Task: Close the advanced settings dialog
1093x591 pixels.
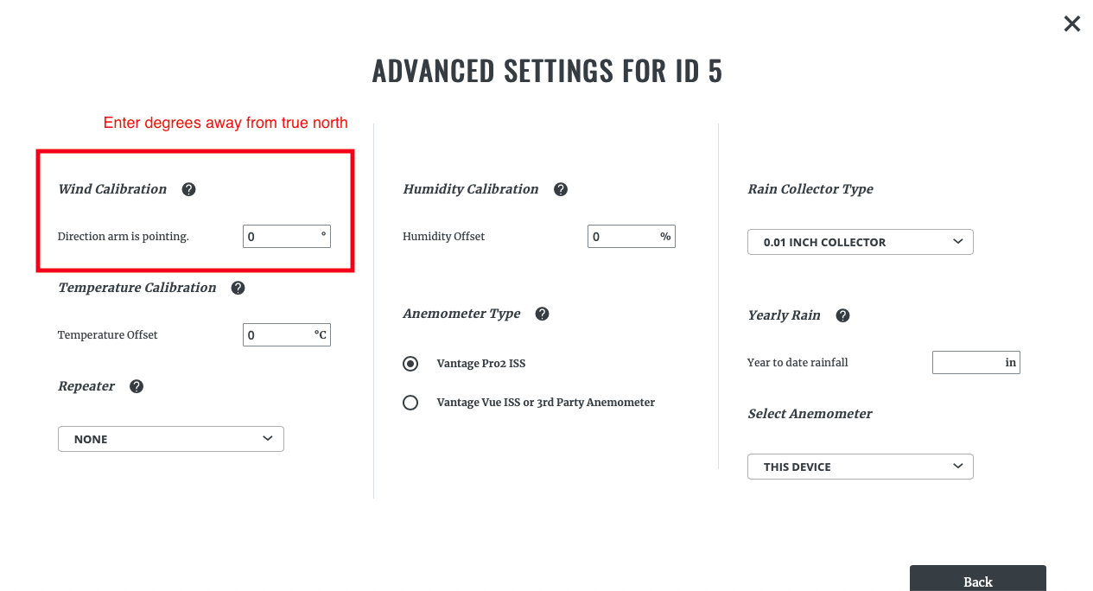Action: coord(1072,24)
